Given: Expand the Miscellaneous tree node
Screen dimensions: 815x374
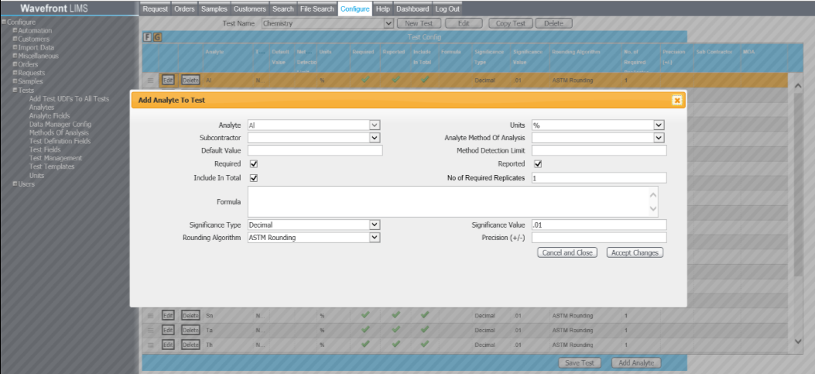Looking at the screenshot, I should tap(15, 56).
